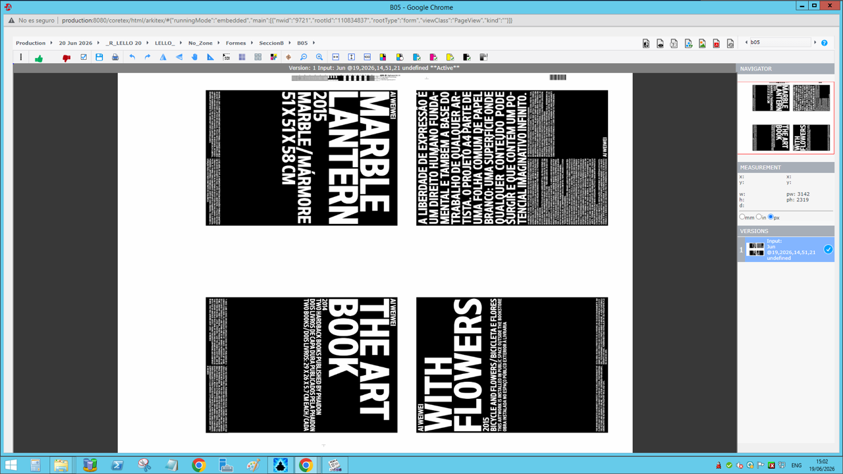Expand the arrow after B05 breadcrumb
The width and height of the screenshot is (843, 474).
pos(313,43)
